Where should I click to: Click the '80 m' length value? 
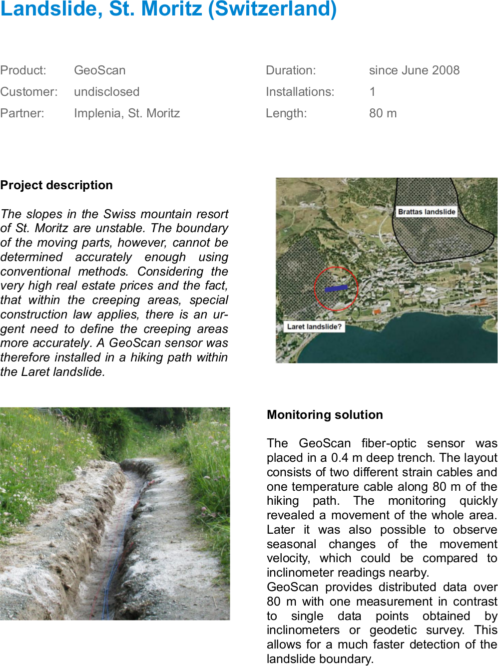tap(383, 113)
